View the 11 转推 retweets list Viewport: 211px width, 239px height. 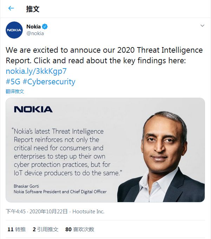pyautogui.click(x=17, y=230)
